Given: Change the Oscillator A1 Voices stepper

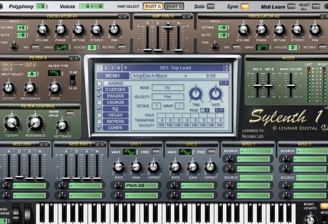Looking at the screenshot, I should [98, 48].
